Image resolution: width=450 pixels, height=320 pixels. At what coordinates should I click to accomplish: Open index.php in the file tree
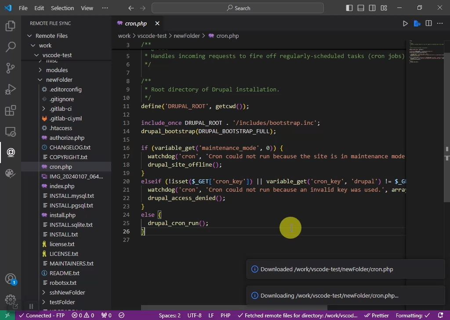62,186
